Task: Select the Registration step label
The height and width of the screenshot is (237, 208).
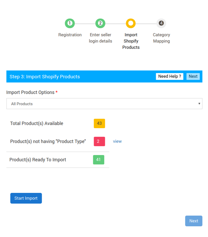Action: pos(70,35)
